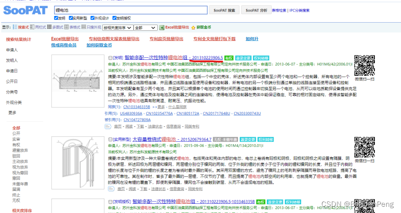Toggle the 外观设计 checkbox
Viewport: 401px width, 213px height.
(93, 18)
